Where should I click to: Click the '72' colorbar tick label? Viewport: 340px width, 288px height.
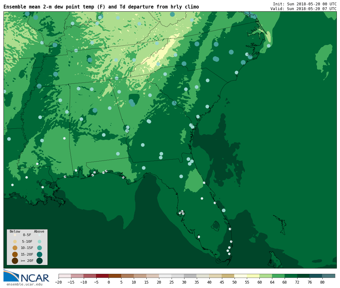tap(297, 282)
